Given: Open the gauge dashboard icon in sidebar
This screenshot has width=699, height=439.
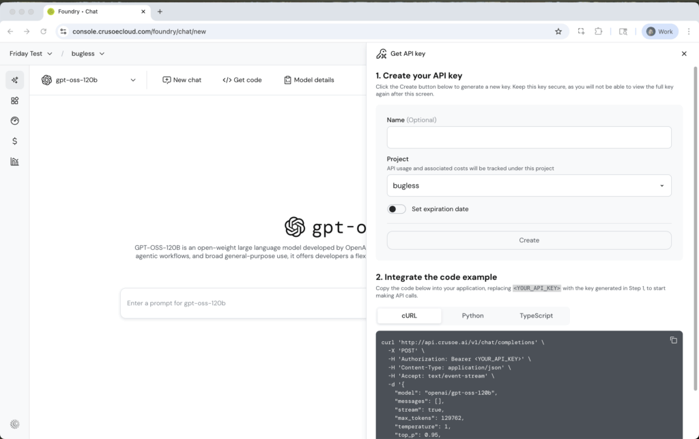Looking at the screenshot, I should pos(15,121).
